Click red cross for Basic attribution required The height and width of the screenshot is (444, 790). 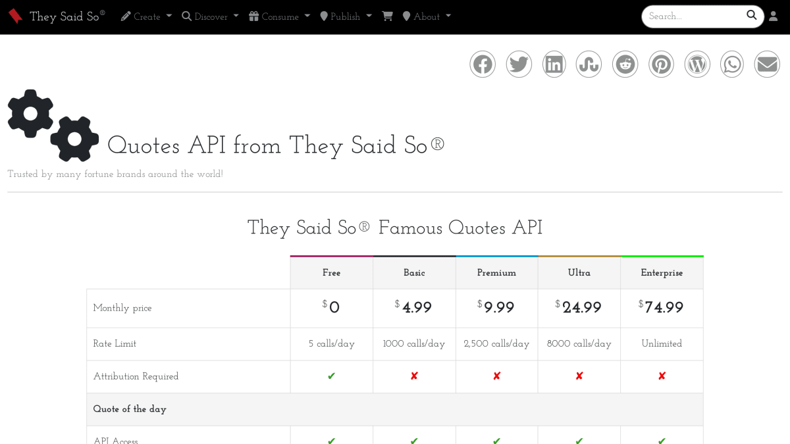click(414, 376)
